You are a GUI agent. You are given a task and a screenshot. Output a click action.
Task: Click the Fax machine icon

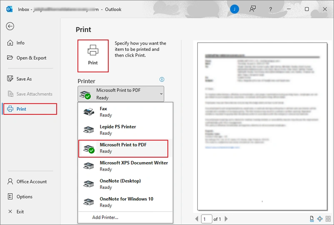click(89, 111)
